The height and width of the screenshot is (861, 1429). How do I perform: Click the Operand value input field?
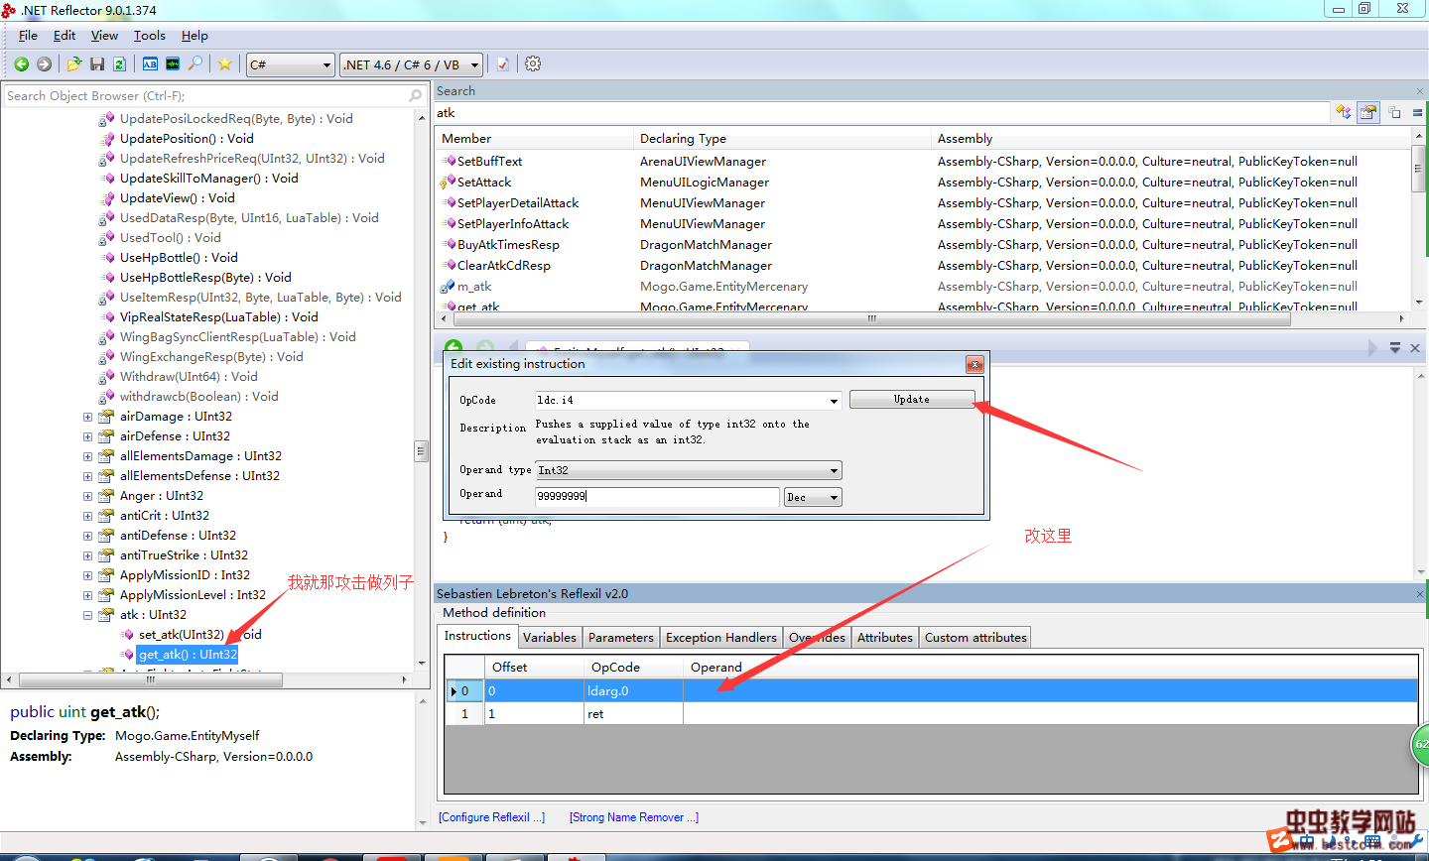[656, 497]
